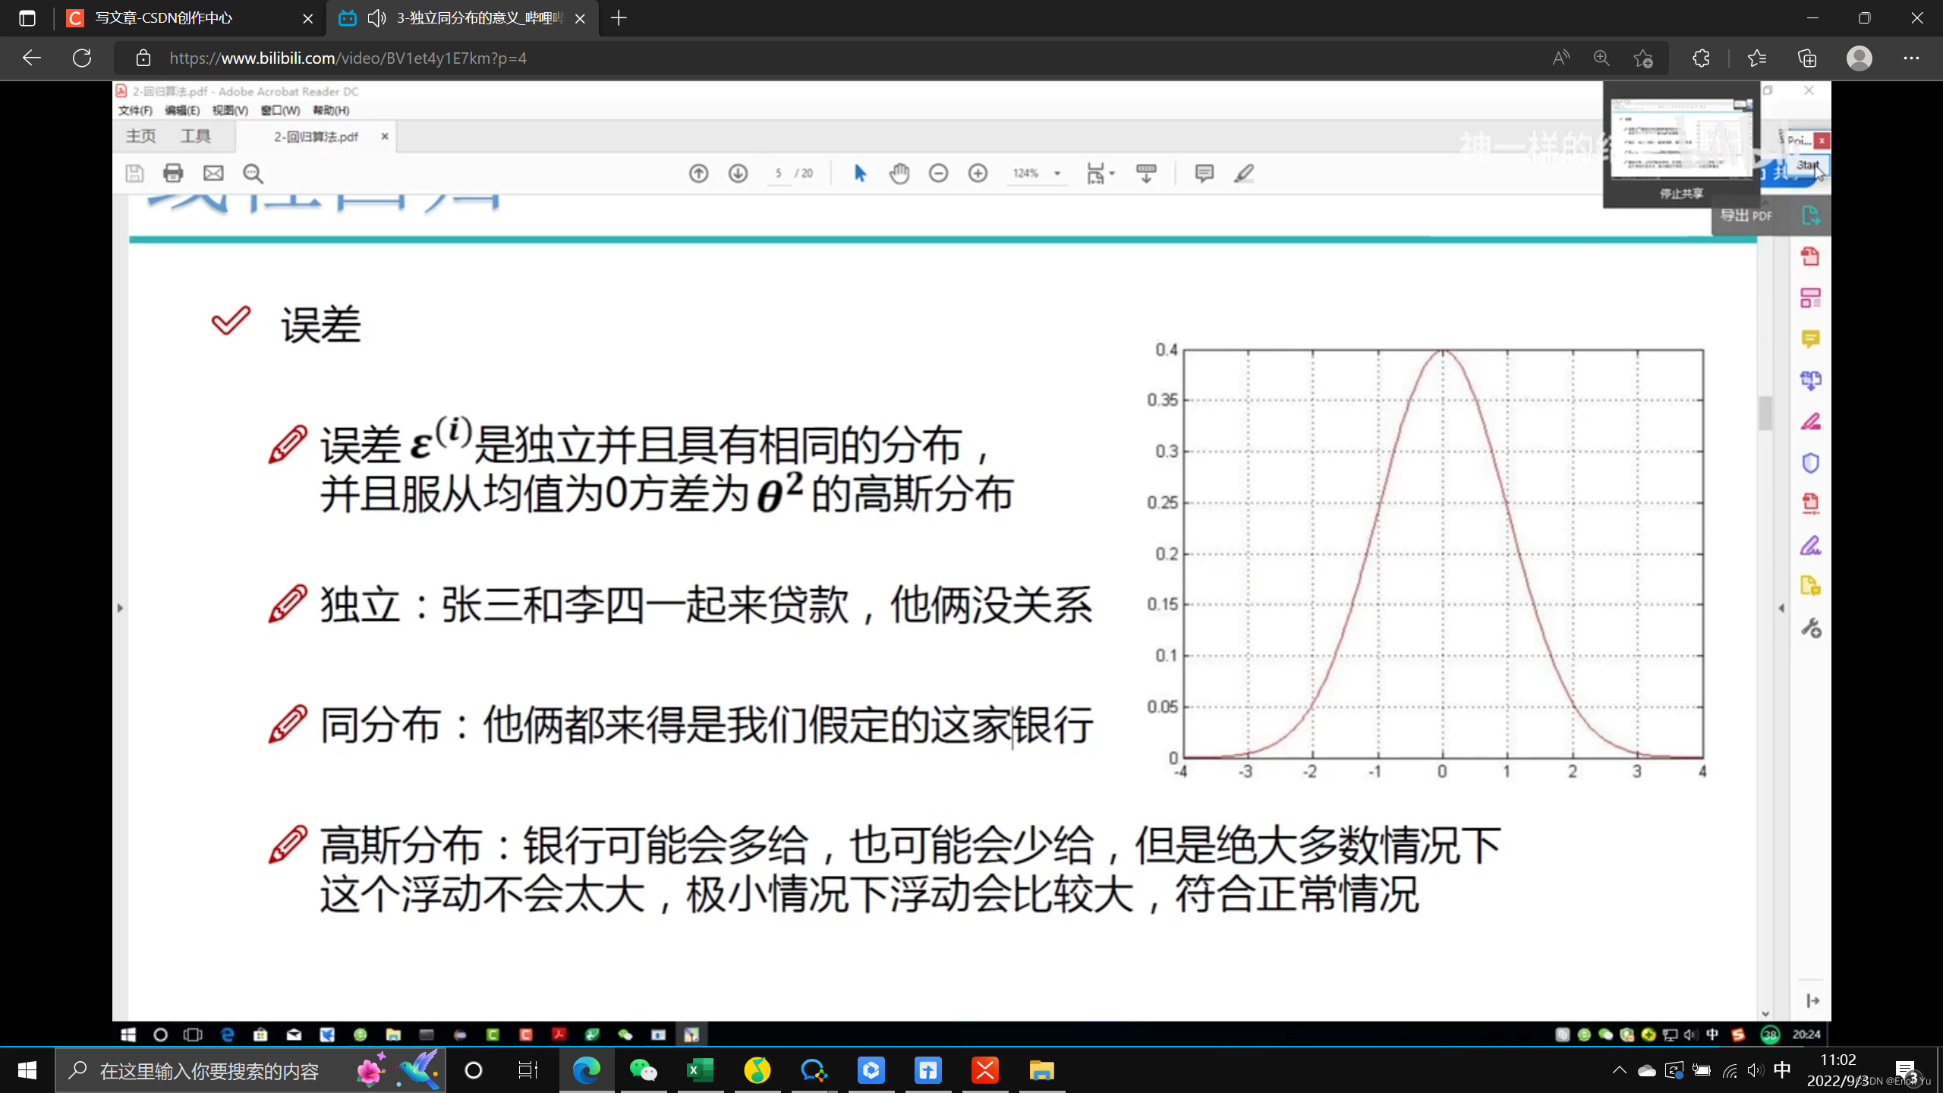The width and height of the screenshot is (1943, 1093).
Task: Open the 文件(F) menu
Action: 135,111
